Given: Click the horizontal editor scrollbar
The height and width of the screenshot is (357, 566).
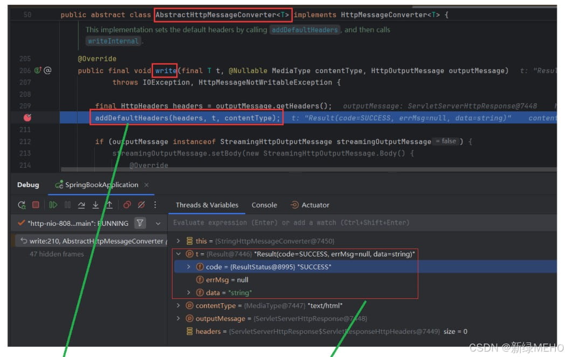Looking at the screenshot, I should click(309, 169).
